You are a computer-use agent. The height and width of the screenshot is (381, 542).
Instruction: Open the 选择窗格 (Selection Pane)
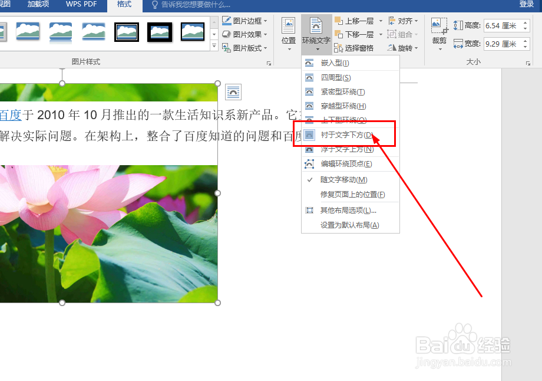[358, 47]
